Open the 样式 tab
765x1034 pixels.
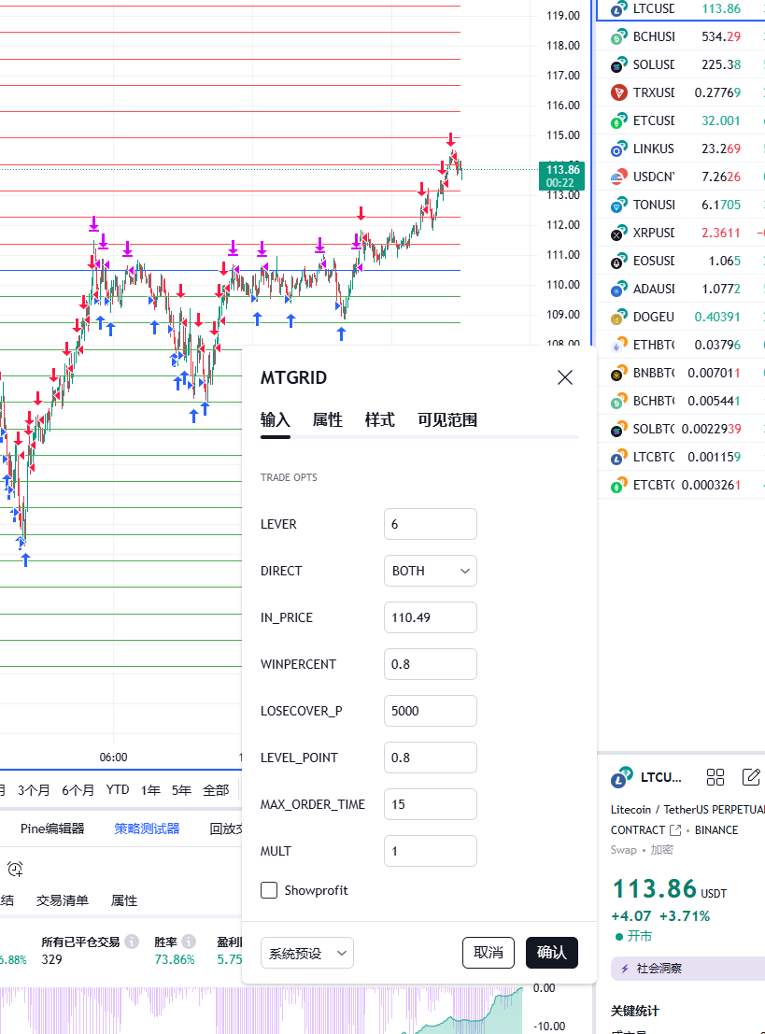click(379, 420)
